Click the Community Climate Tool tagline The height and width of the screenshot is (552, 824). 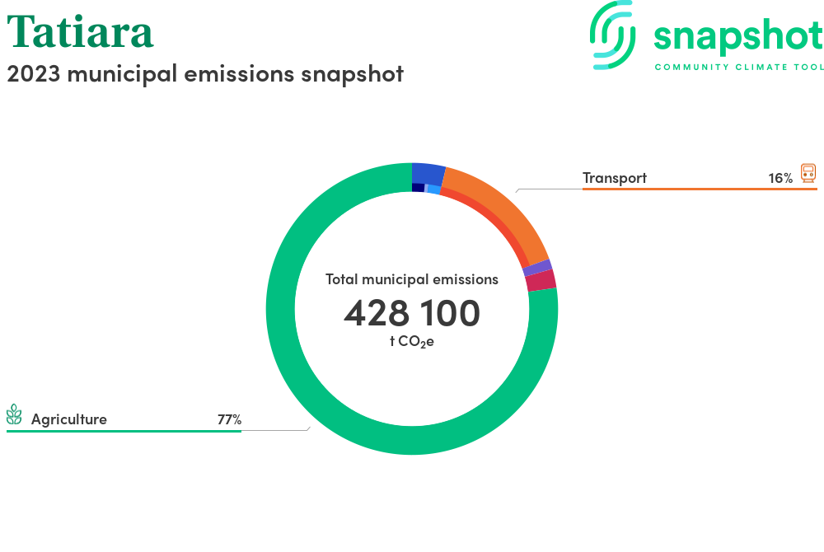click(738, 67)
